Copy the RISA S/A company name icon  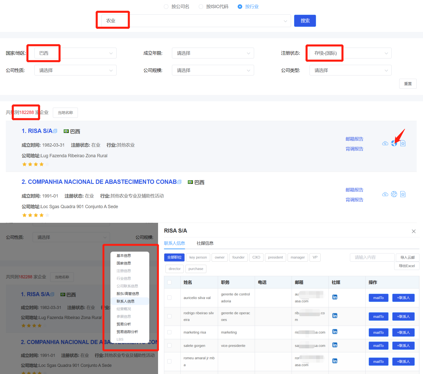pos(55,131)
